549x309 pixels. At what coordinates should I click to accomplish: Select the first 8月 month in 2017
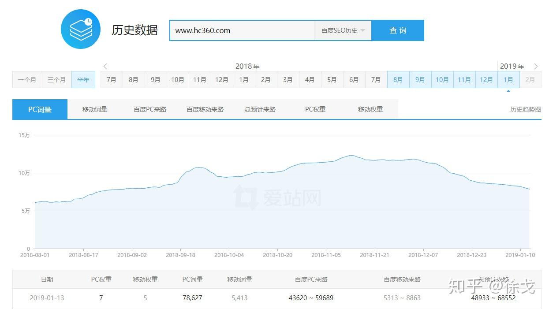[134, 80]
